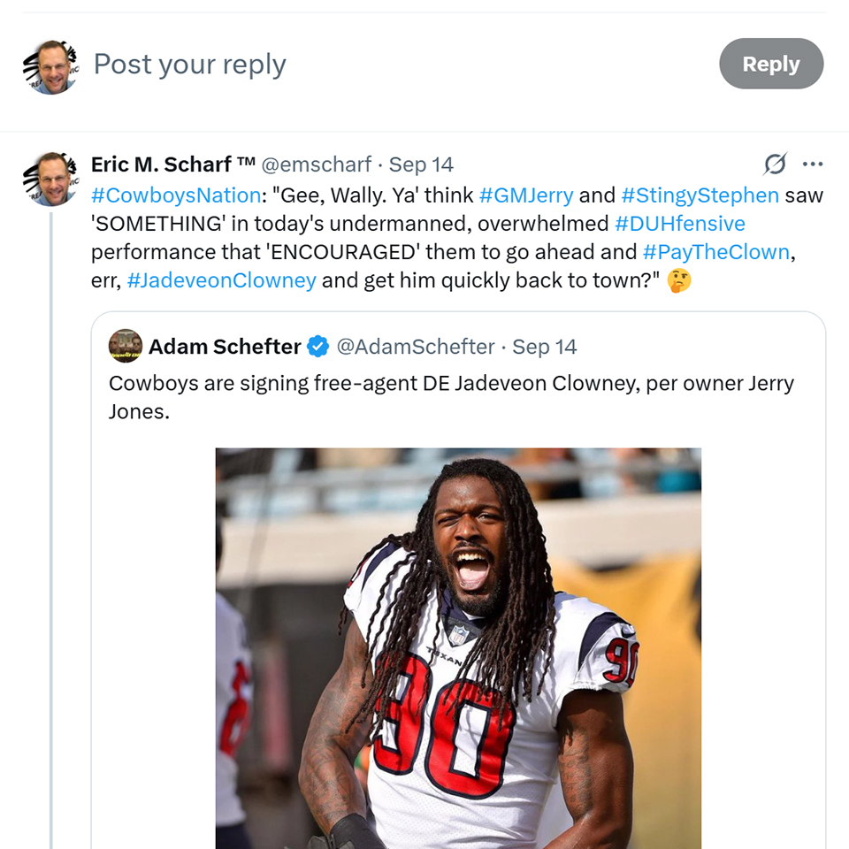Click the @emscharf handle
The width and height of the screenshot is (849, 849).
[x=318, y=164]
